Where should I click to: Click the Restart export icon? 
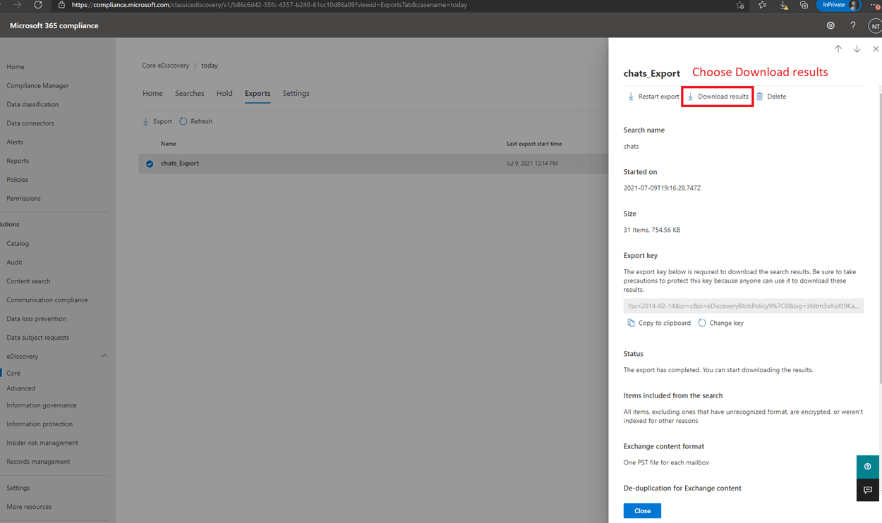(x=631, y=97)
